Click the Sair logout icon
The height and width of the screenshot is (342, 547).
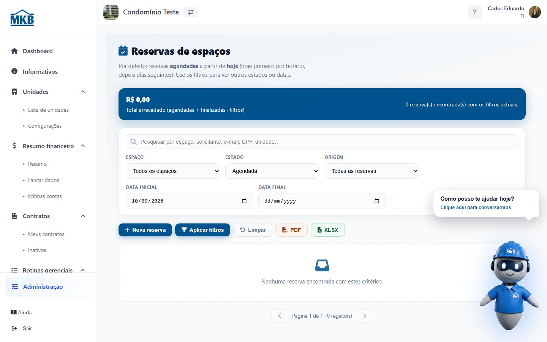tap(14, 328)
